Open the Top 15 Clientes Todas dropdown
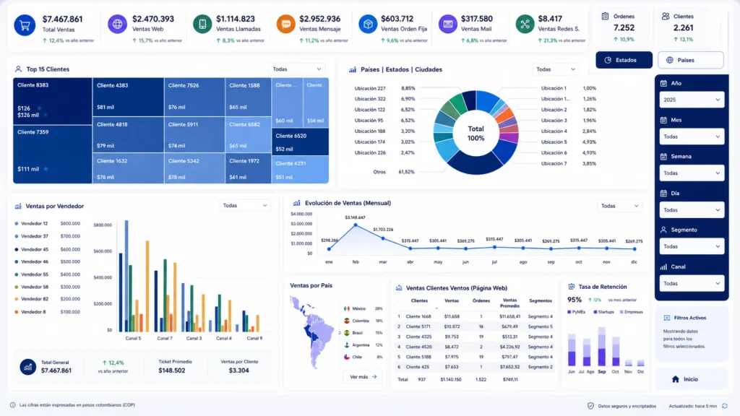Image resolution: width=740 pixels, height=416 pixels. pos(296,69)
